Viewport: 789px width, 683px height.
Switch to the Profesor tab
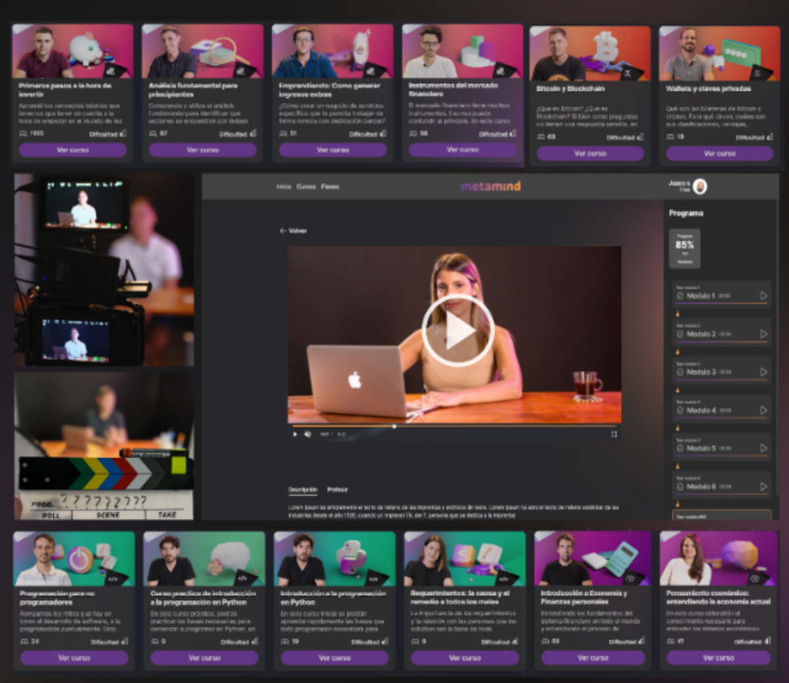click(337, 490)
